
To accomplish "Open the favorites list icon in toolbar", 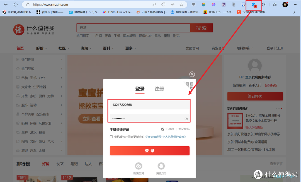I will tap(275, 4).
